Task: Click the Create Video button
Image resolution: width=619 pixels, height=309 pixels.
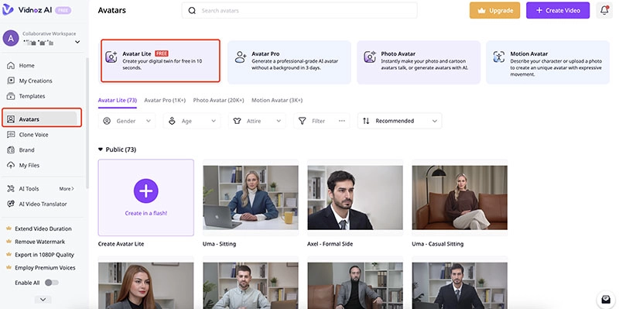Action: [x=558, y=11]
